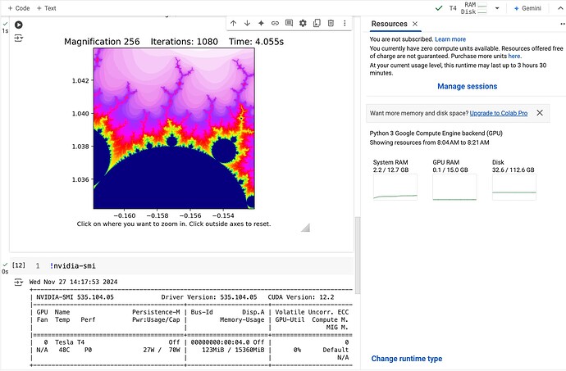566x371 pixels.
Task: Toggle output view of Mandelbrot cell
Action: 18,38
